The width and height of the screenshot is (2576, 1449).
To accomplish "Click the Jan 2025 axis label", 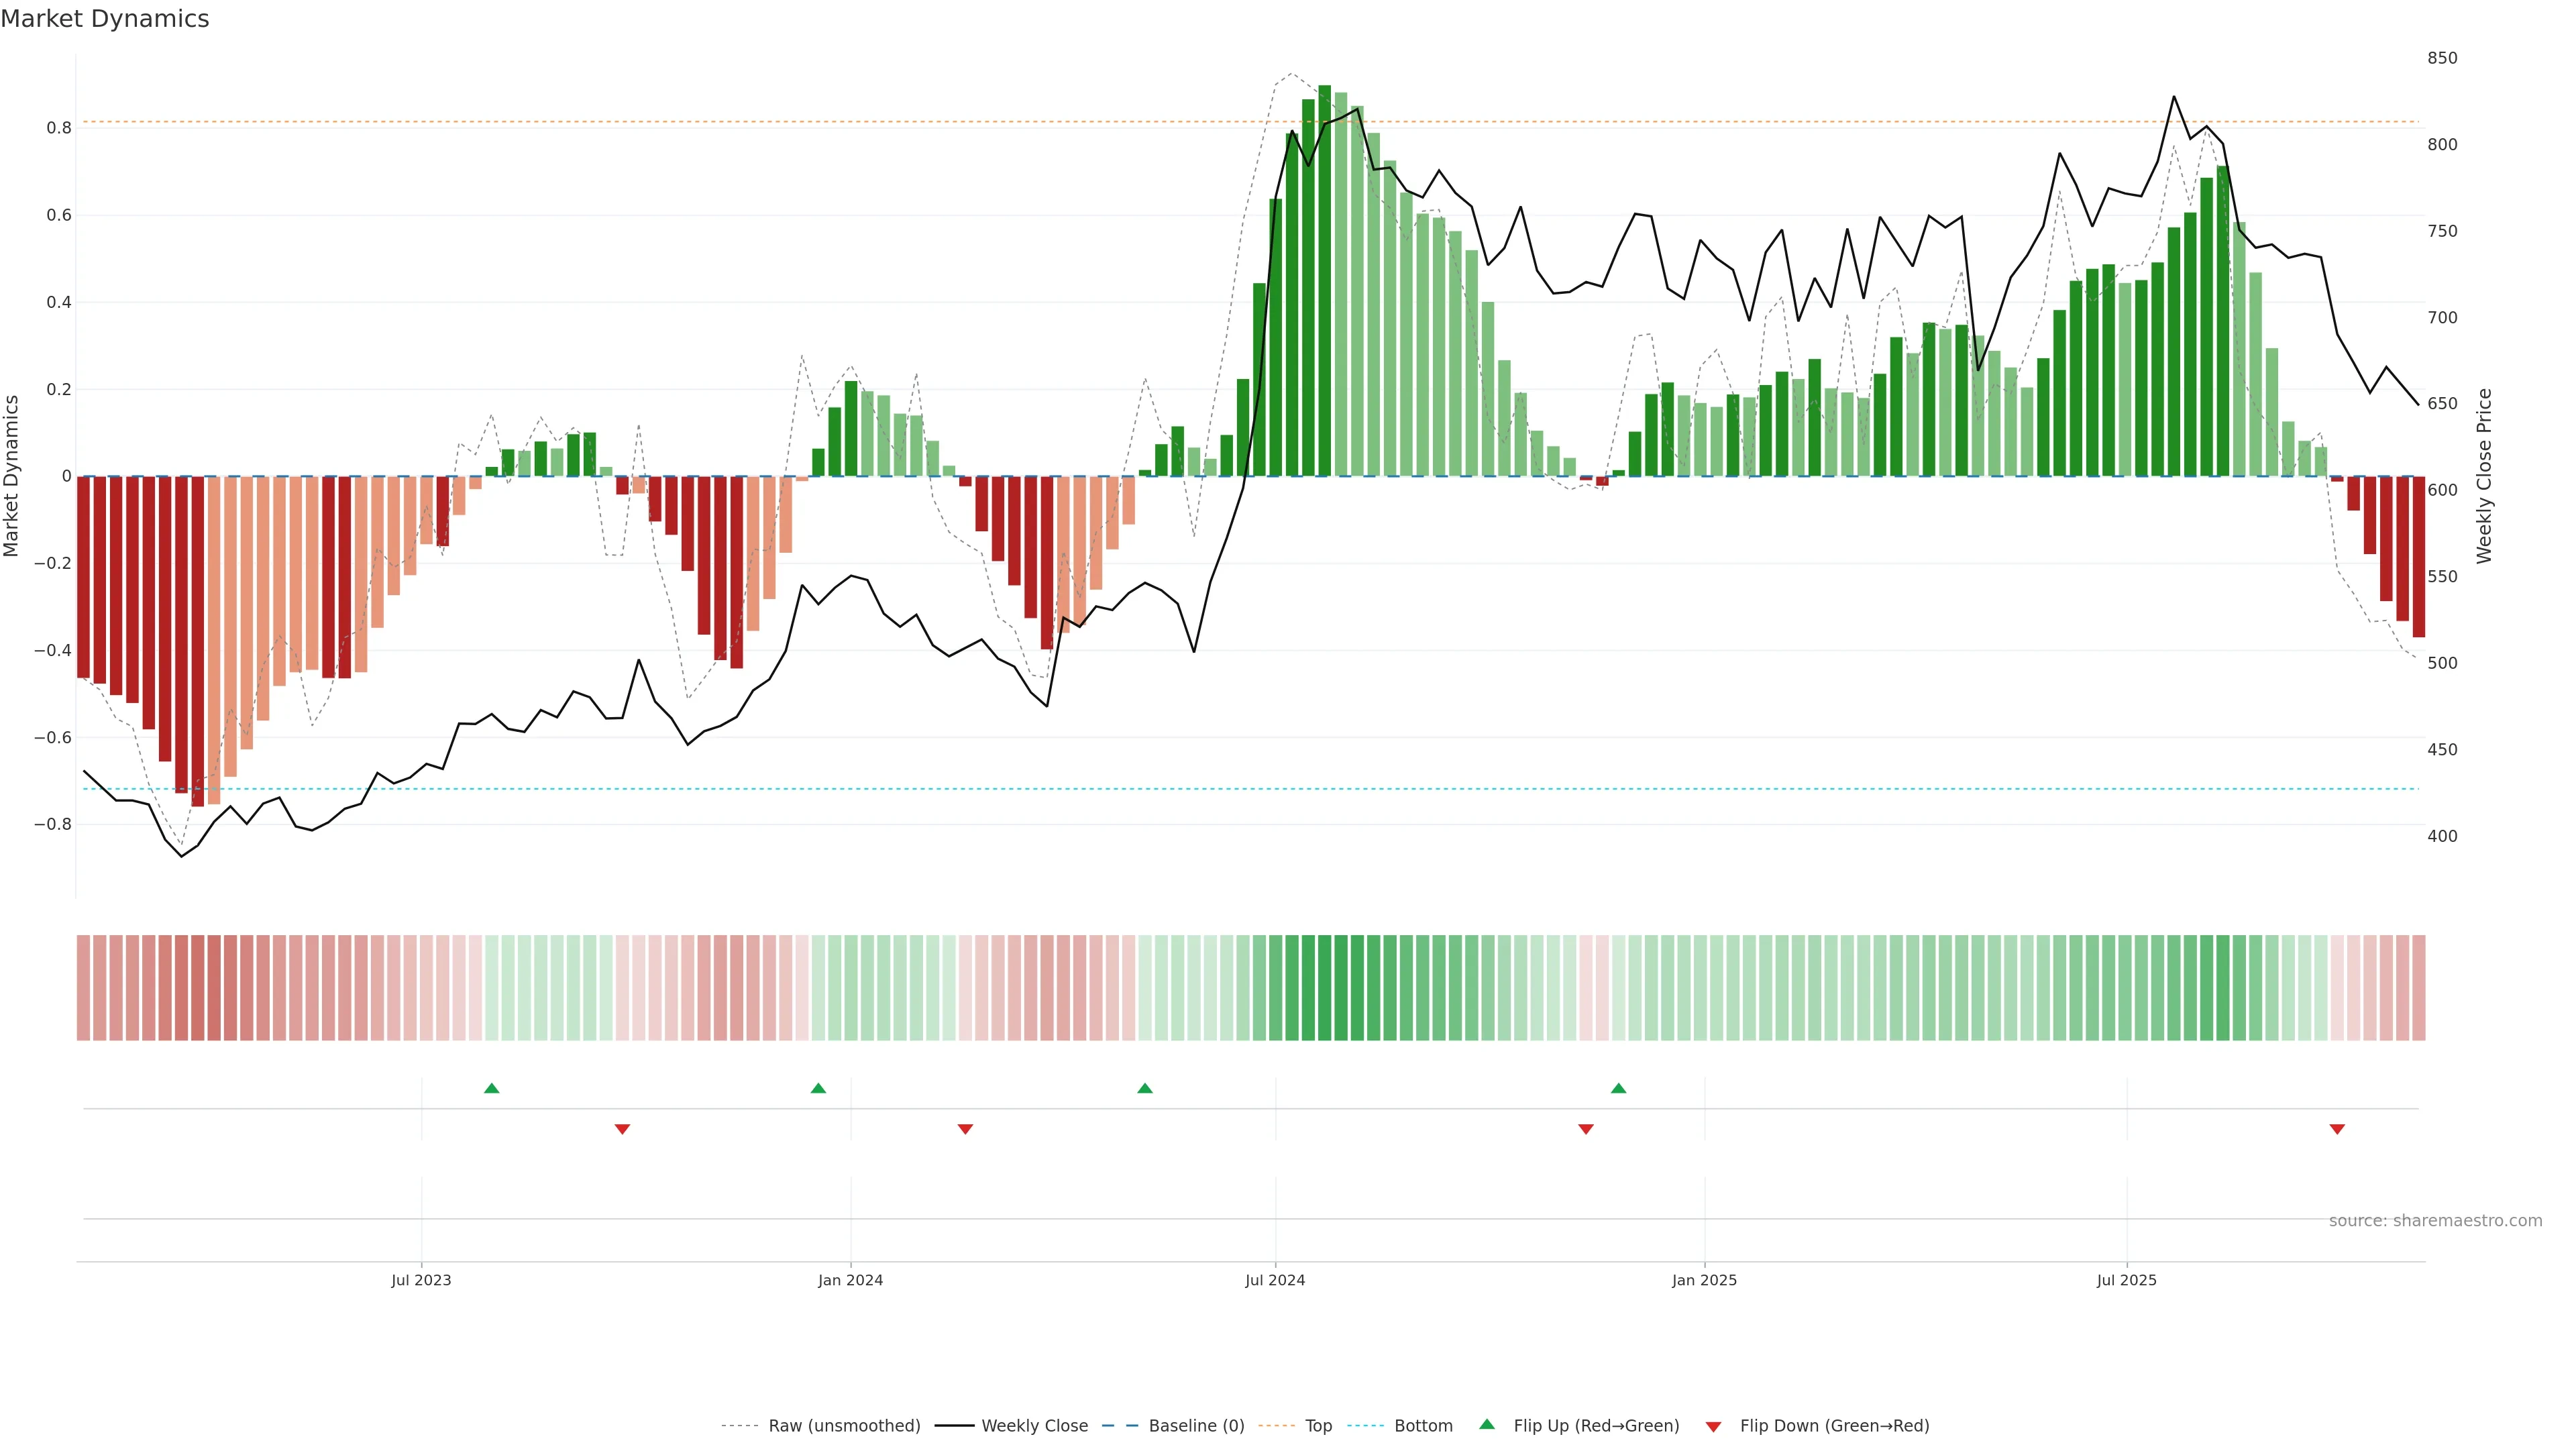I will pos(1704,1280).
